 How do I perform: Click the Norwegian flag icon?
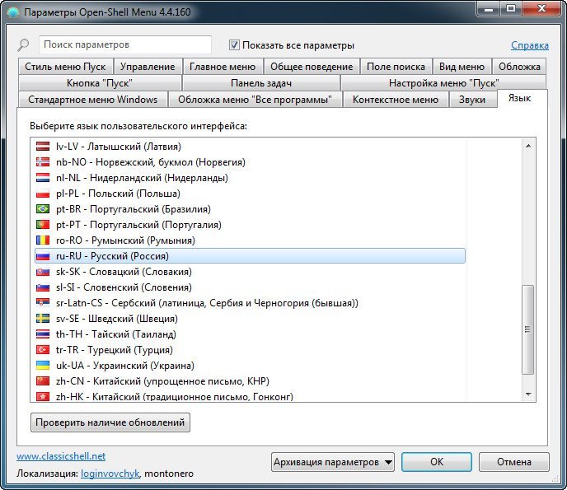pyautogui.click(x=43, y=162)
